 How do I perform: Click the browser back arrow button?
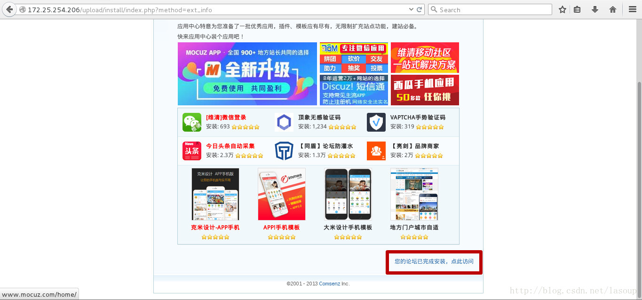(9, 9)
